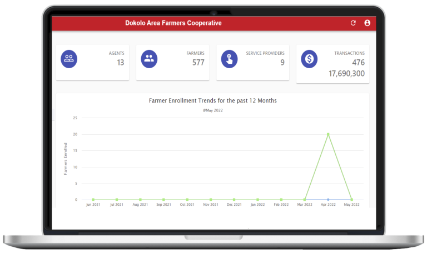Select the Dec 2021 axis label

234,205
